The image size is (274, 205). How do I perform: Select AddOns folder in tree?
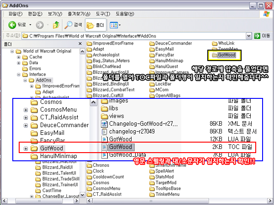[43, 80]
